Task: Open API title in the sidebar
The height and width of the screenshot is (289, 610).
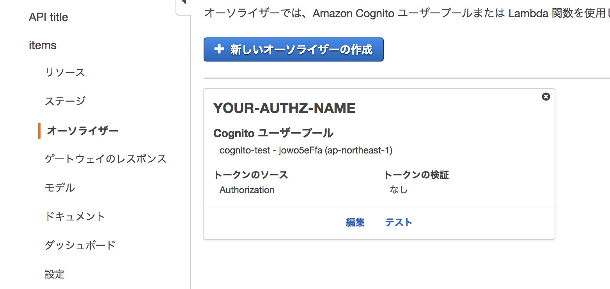Action: coord(48,17)
